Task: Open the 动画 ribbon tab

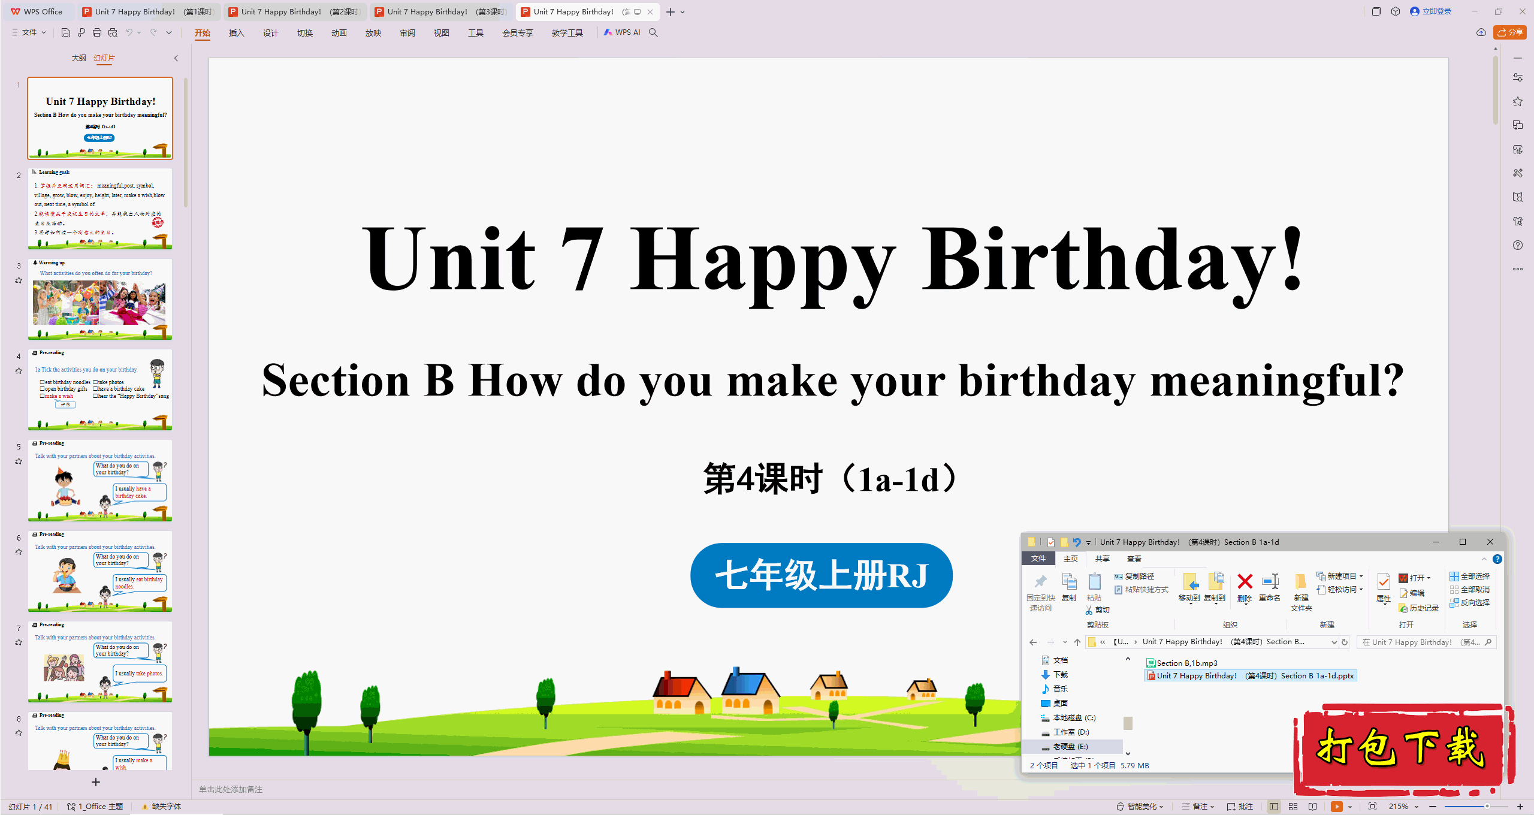Action: pos(339,33)
